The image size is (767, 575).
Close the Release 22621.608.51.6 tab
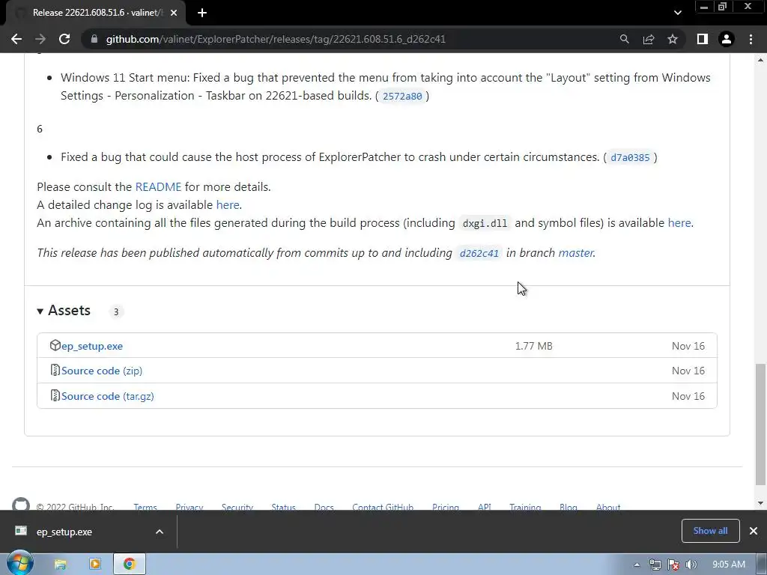(174, 13)
